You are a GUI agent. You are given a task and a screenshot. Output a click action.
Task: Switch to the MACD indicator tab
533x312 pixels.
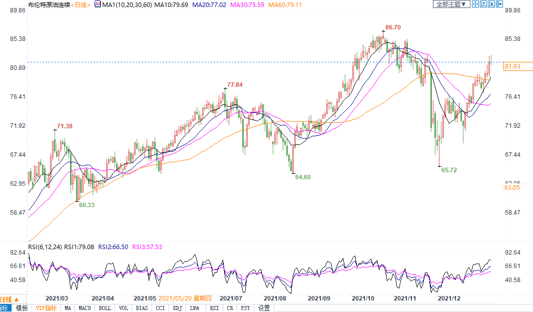[85, 308]
